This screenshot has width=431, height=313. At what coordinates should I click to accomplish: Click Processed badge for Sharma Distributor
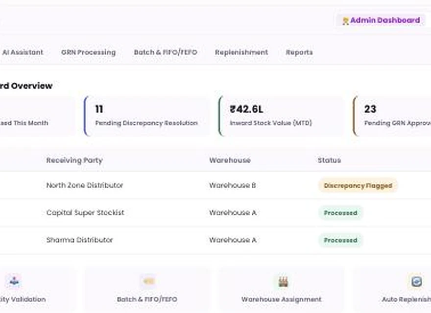pyautogui.click(x=340, y=240)
